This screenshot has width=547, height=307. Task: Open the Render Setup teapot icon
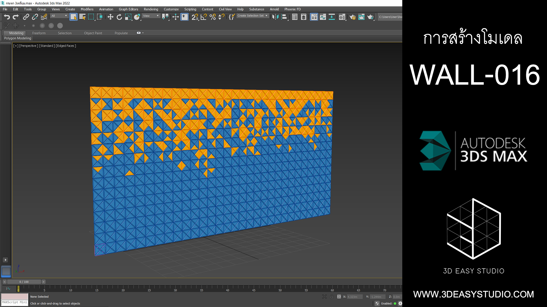(x=352, y=17)
